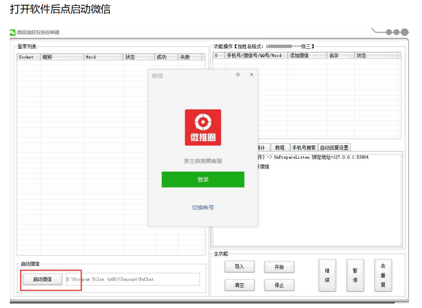Click the 失败 column header
Image resolution: width=422 pixels, height=308 pixels.
tap(190, 57)
